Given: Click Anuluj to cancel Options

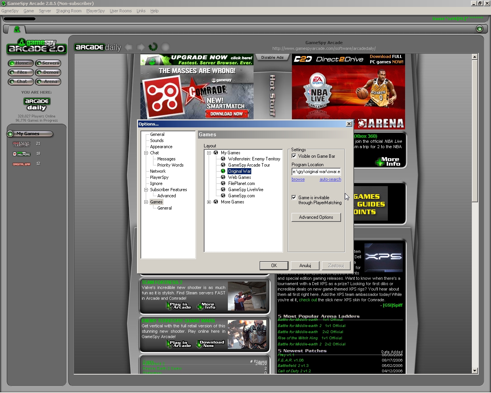Looking at the screenshot, I should [x=305, y=266].
